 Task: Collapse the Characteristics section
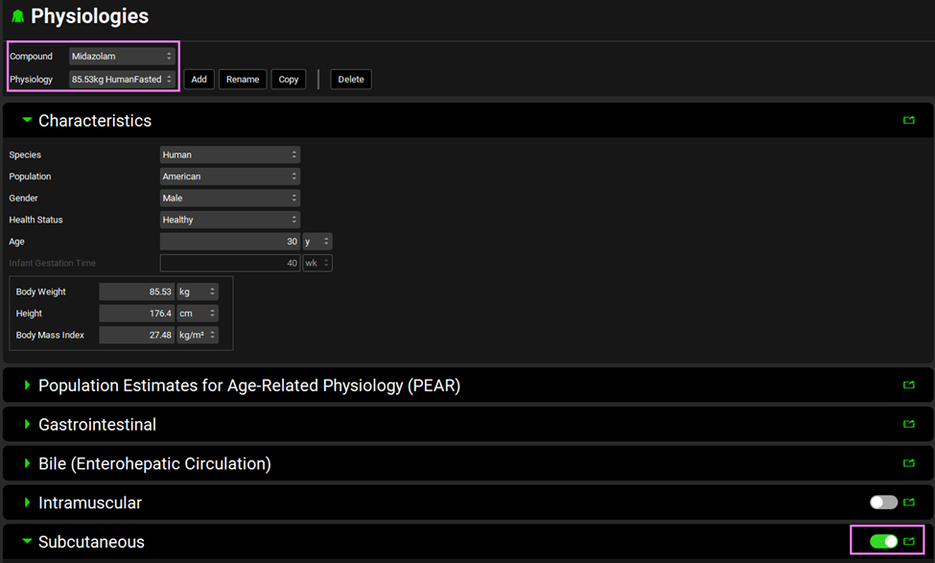pos(27,121)
